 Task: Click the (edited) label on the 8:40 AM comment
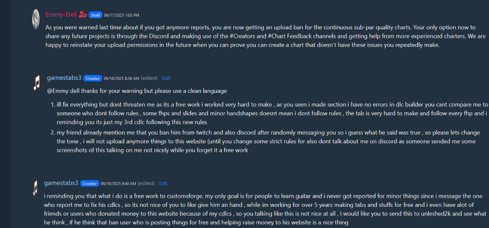[147, 183]
